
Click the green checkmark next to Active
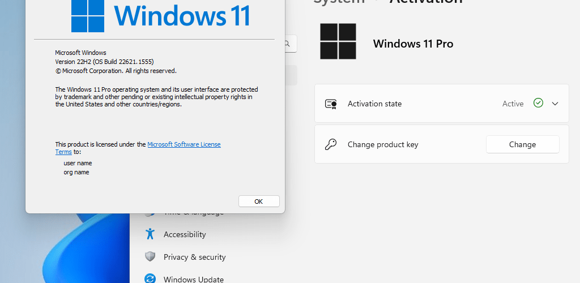(x=538, y=103)
